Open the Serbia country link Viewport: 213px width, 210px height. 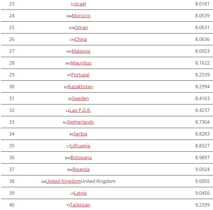click(80, 134)
